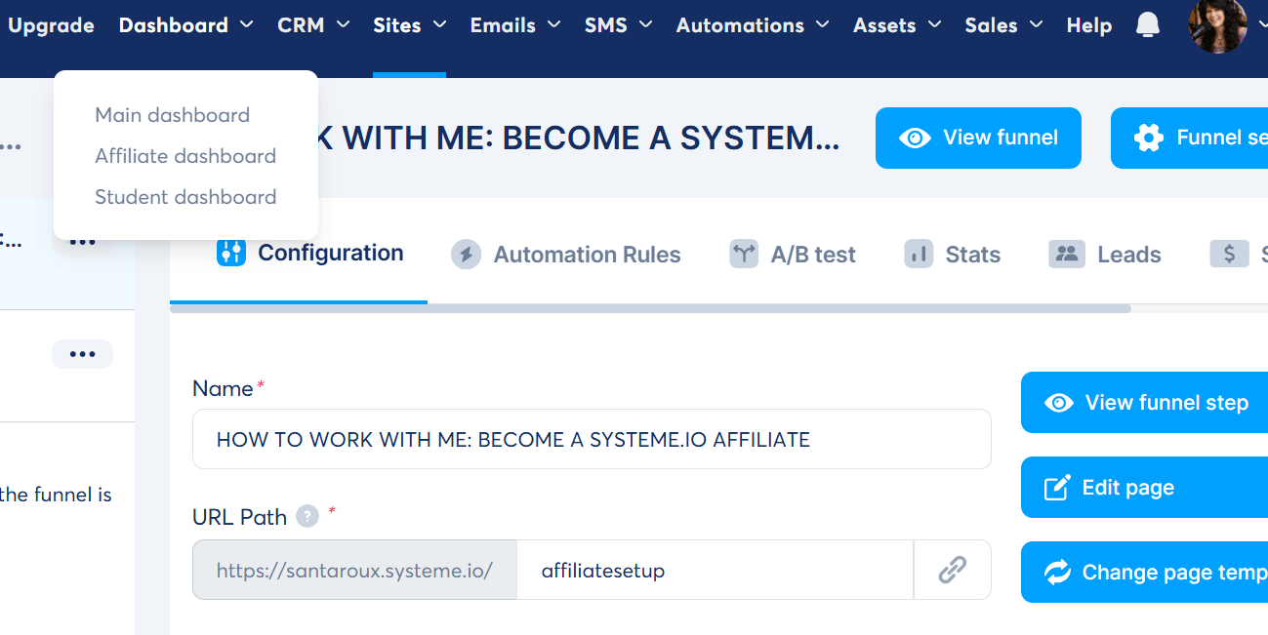The height and width of the screenshot is (635, 1268).
Task: Open the A/B test tab
Action: [793, 255]
